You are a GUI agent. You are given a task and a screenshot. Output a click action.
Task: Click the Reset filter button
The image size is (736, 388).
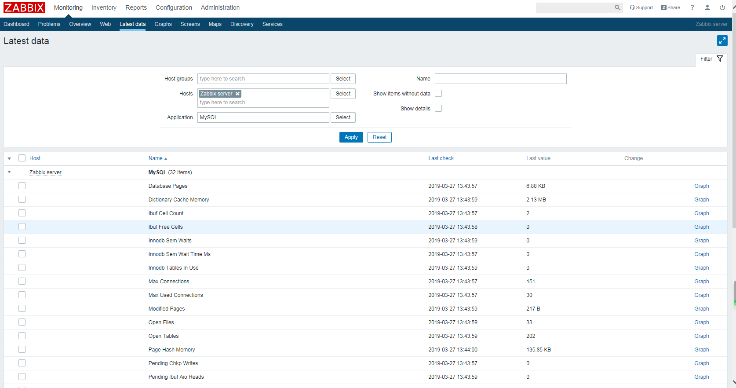379,137
